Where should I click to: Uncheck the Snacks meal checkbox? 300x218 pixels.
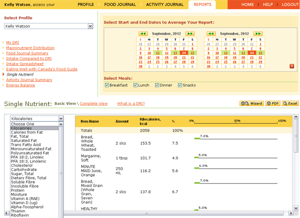pos(180,85)
